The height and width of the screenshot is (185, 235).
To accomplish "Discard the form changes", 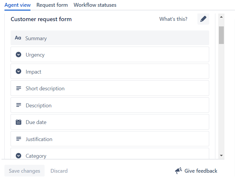I will click(x=59, y=170).
